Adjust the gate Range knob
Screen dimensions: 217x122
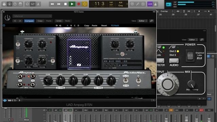(x=42, y=44)
